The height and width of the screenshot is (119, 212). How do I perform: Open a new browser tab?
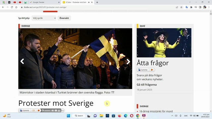[x=97, y=2]
